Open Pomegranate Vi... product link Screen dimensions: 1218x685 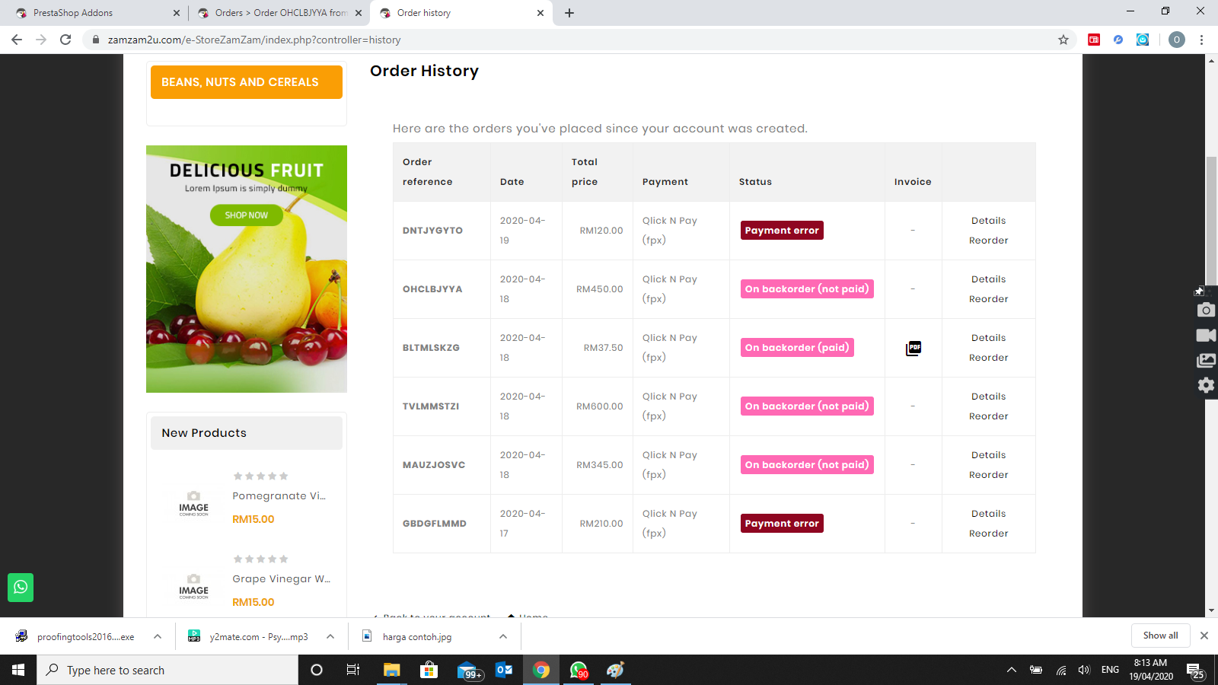(x=279, y=495)
